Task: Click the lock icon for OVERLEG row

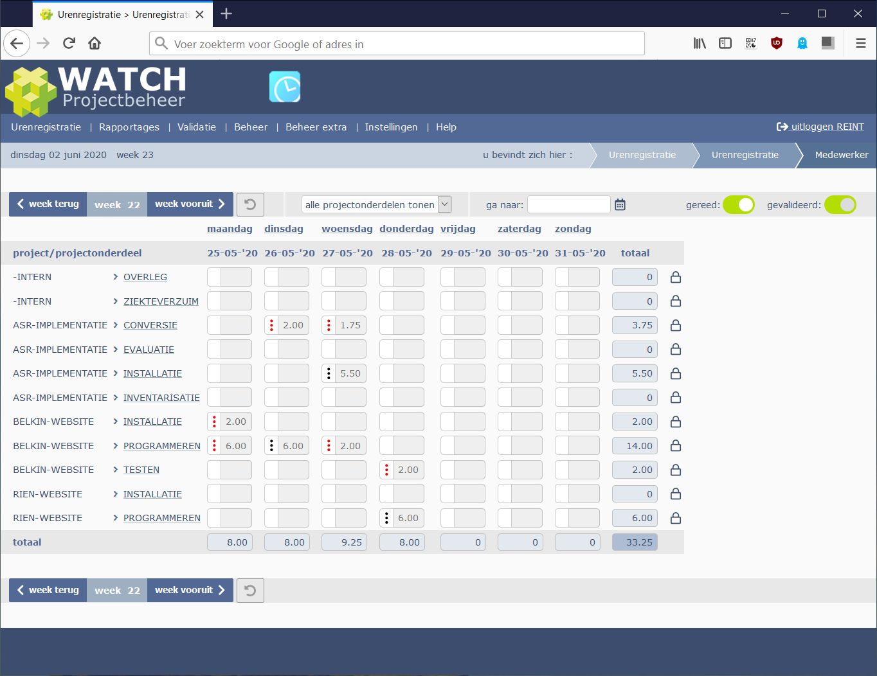Action: pos(676,277)
